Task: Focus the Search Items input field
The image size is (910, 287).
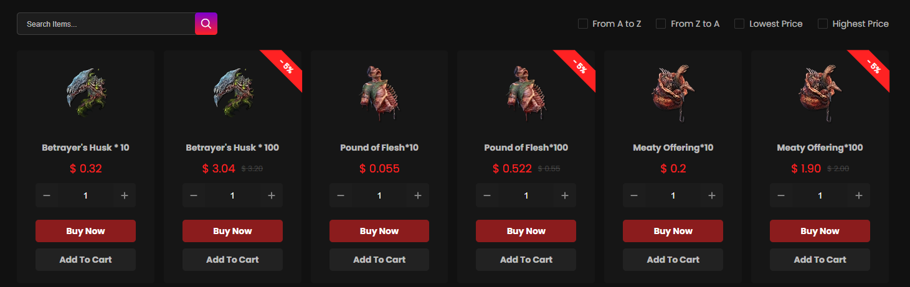Action: pos(106,24)
